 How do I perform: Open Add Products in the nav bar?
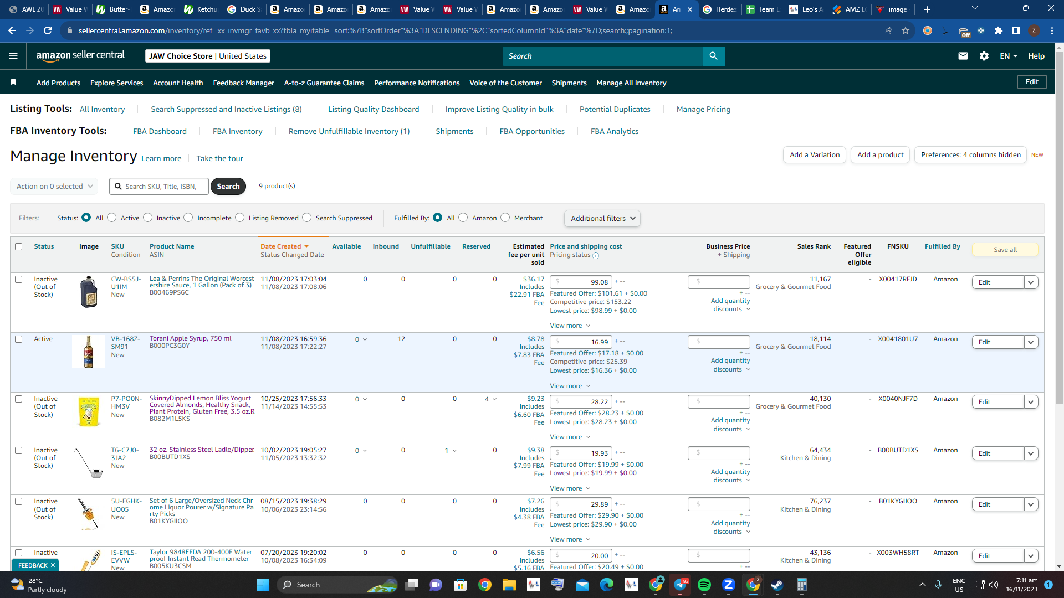(58, 83)
